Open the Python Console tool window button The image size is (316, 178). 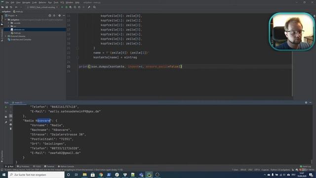point(66,167)
